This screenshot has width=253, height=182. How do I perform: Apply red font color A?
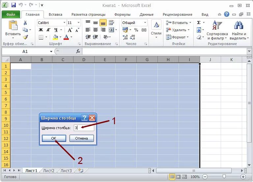tap(66, 37)
